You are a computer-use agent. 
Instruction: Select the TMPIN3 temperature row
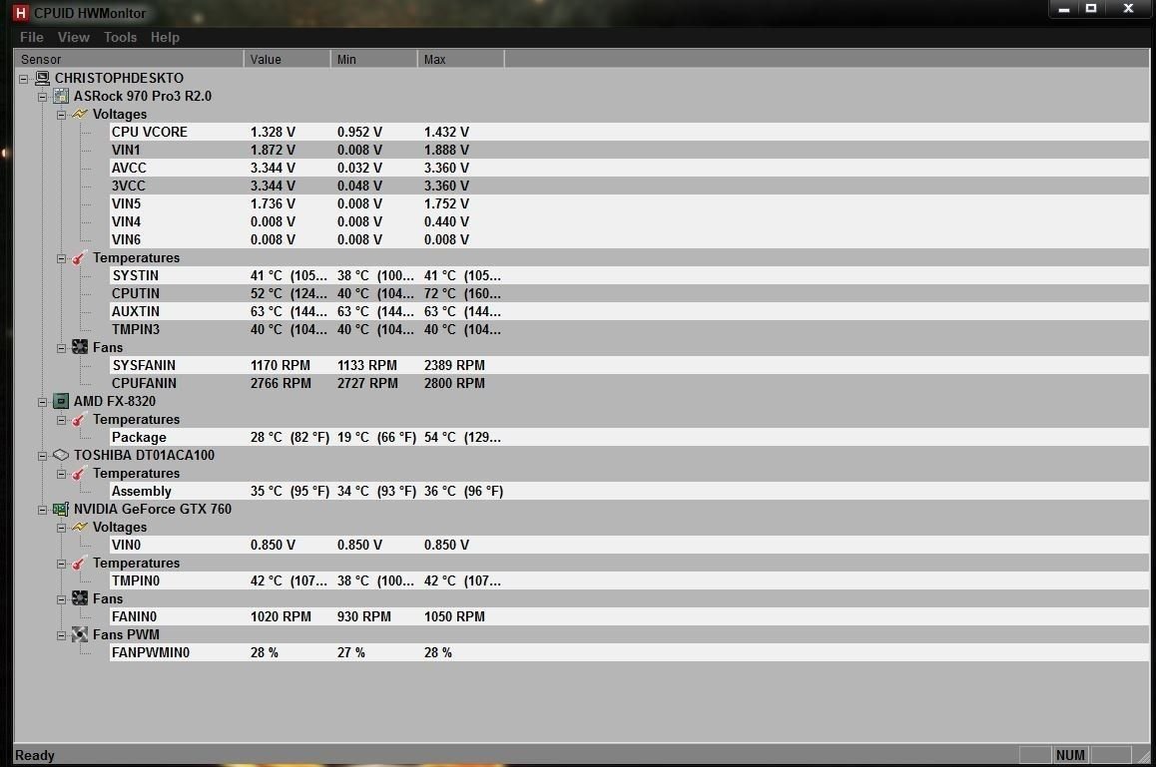tap(629, 329)
